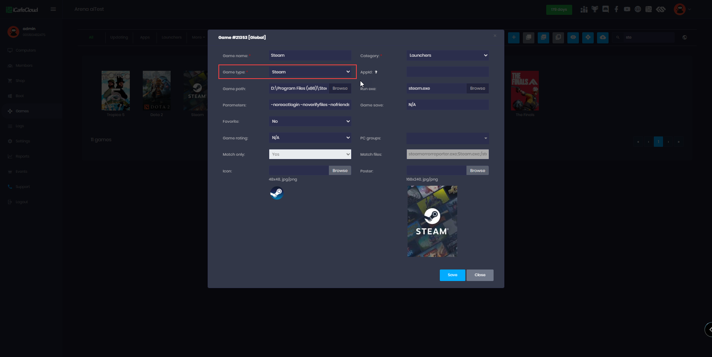Open the Facebook icon in top bar
712x357 pixels.
(616, 9)
